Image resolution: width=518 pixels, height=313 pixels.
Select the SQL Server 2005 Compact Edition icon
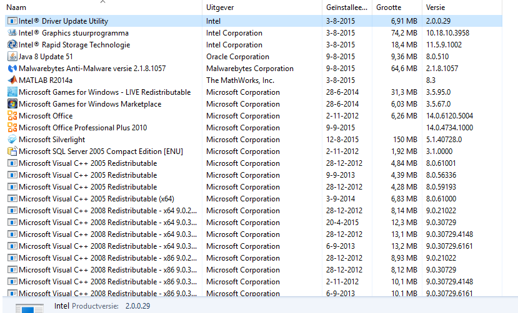(x=12, y=152)
